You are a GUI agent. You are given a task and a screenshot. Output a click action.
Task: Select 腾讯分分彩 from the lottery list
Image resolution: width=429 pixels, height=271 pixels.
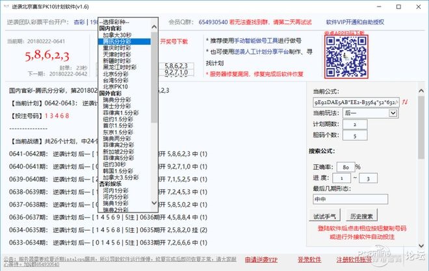[120, 40]
